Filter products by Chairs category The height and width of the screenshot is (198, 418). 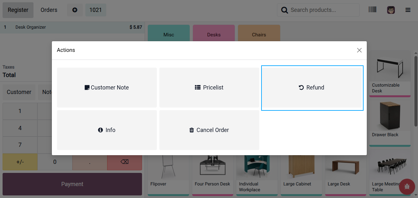click(x=259, y=33)
